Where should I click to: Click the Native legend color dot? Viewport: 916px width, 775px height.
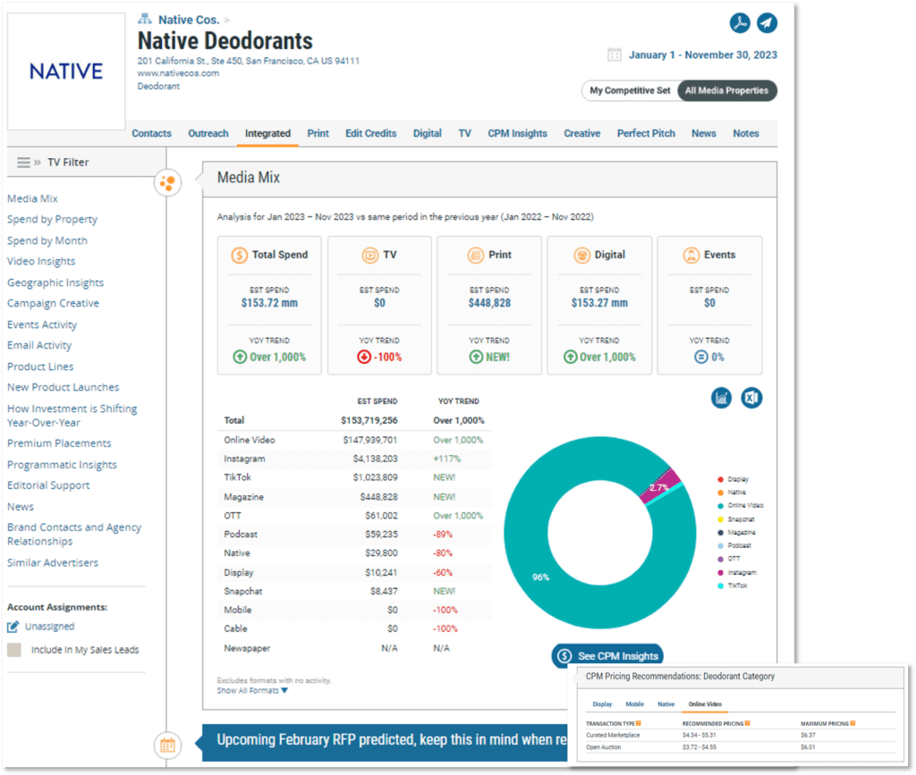tap(720, 493)
